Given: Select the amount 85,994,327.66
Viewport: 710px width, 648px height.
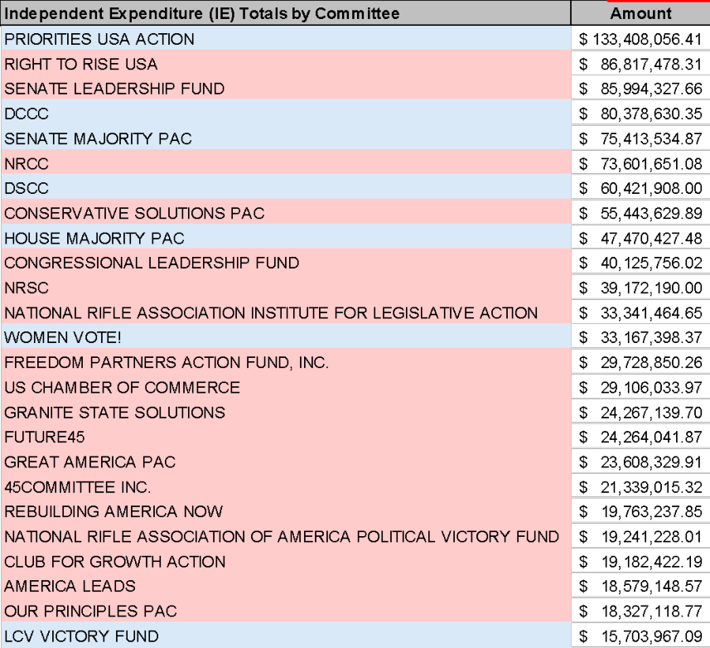Looking at the screenshot, I should pos(640,89).
